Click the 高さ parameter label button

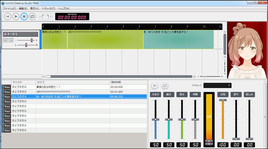point(182,95)
